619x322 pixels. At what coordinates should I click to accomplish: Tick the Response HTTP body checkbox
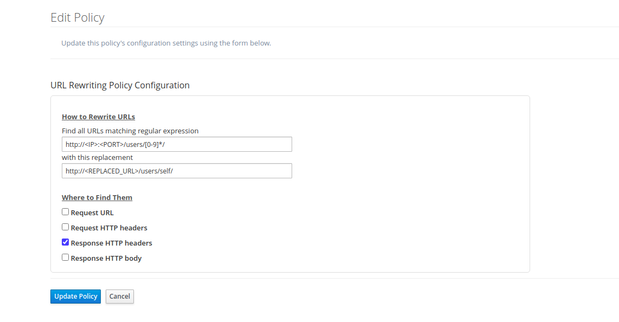pos(65,257)
